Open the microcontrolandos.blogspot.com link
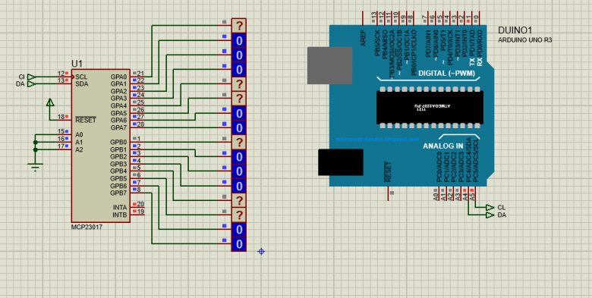Image resolution: width=592 pixels, height=298 pixels. [x=376, y=140]
